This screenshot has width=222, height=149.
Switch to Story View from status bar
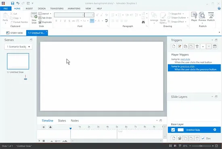pyautogui.click(x=170, y=146)
